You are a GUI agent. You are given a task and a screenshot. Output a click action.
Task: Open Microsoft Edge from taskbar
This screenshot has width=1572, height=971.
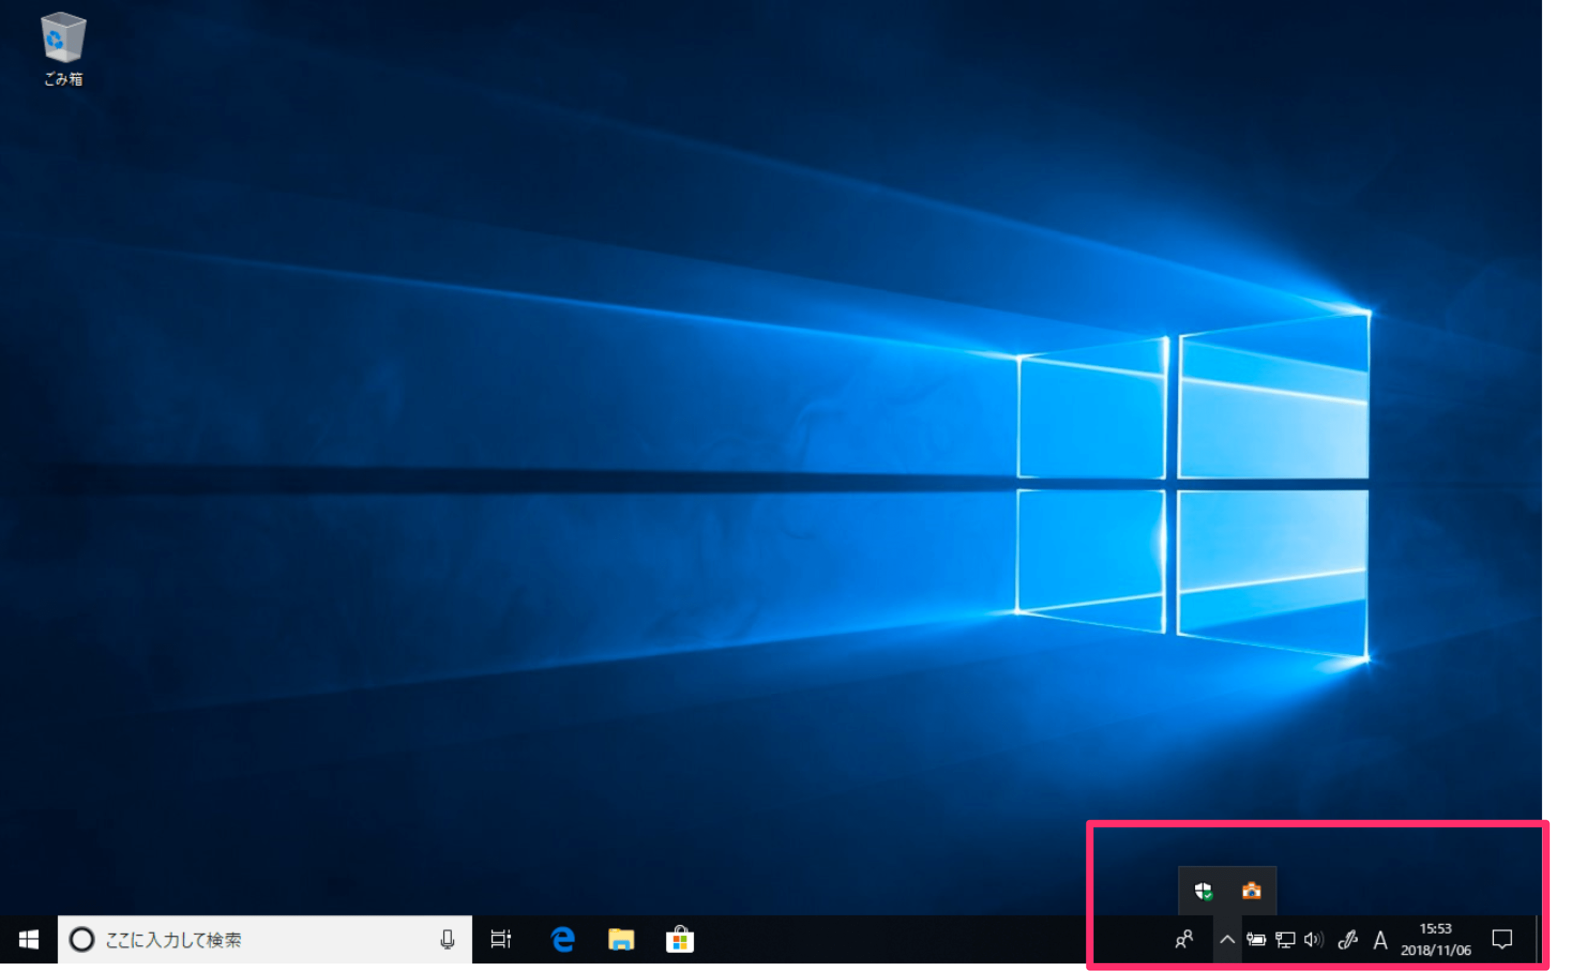point(563,939)
